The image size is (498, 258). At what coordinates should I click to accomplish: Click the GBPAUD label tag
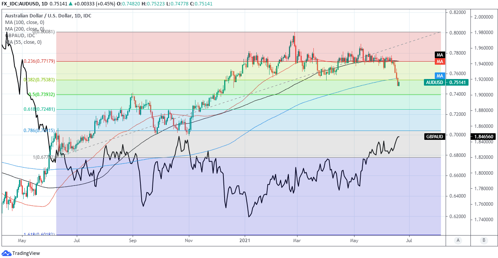click(435, 137)
